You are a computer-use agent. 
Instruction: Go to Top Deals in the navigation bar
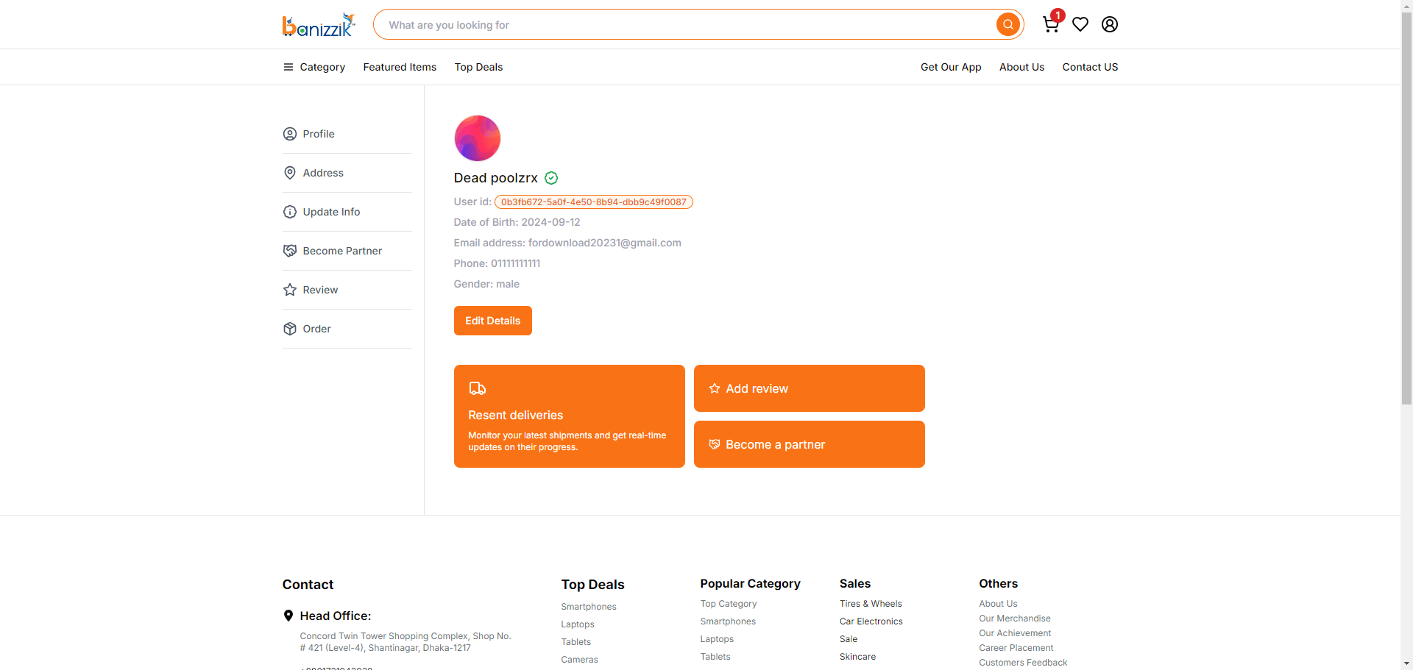pyautogui.click(x=478, y=67)
